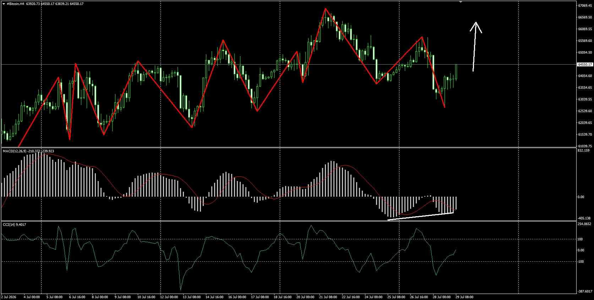Select the CCI 100 level label

pos(580,239)
